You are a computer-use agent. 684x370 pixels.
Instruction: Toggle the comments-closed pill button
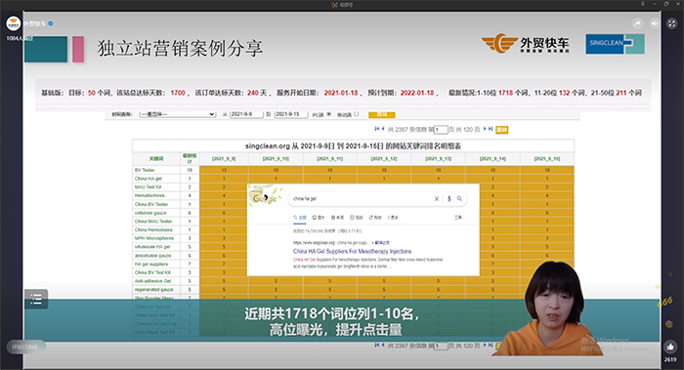pos(25,347)
